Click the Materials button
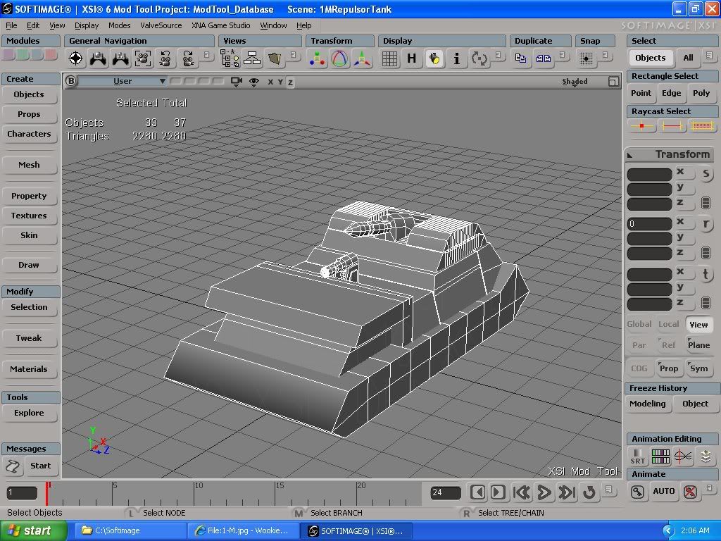The height and width of the screenshot is (541, 721). click(x=29, y=369)
